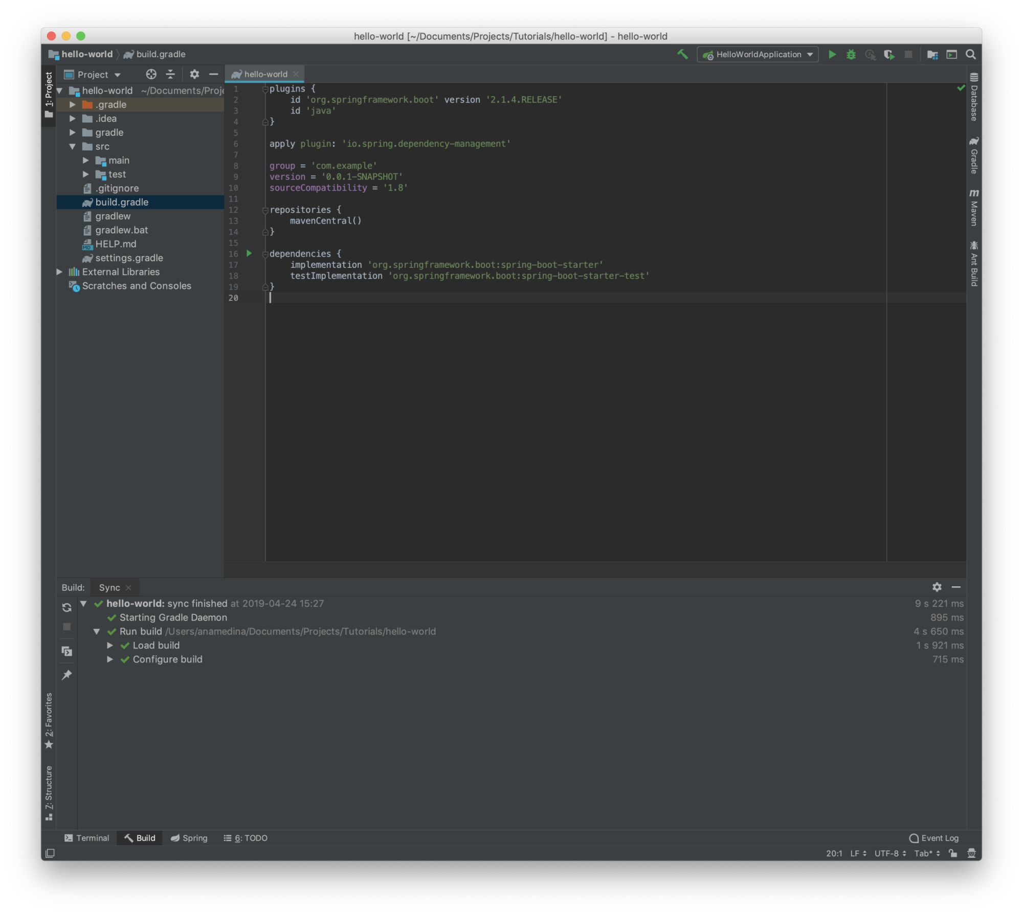Click the Pin Tab icon in Build panel
Screen dimensions: 1023x915
pos(67,675)
